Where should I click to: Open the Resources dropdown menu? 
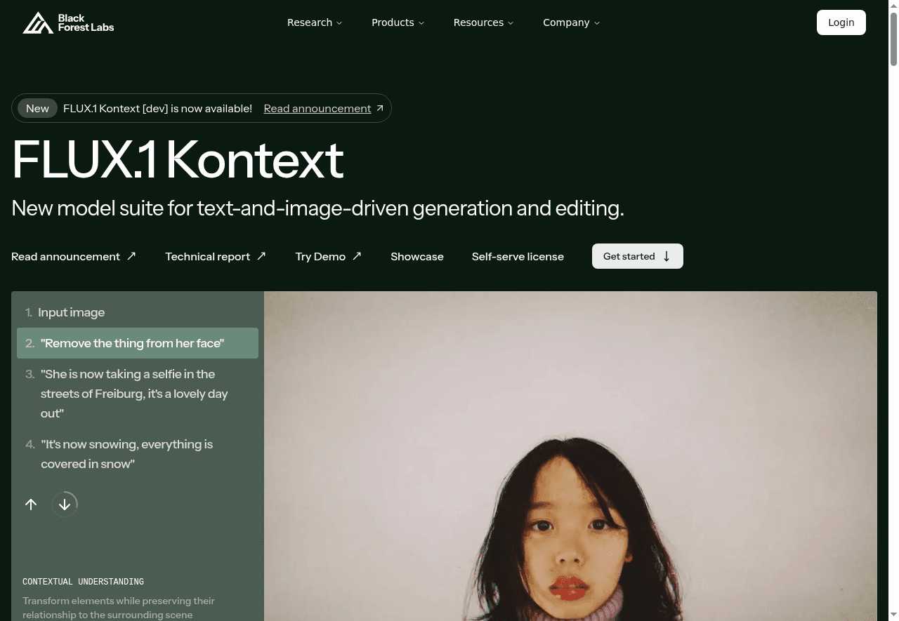pyautogui.click(x=483, y=22)
